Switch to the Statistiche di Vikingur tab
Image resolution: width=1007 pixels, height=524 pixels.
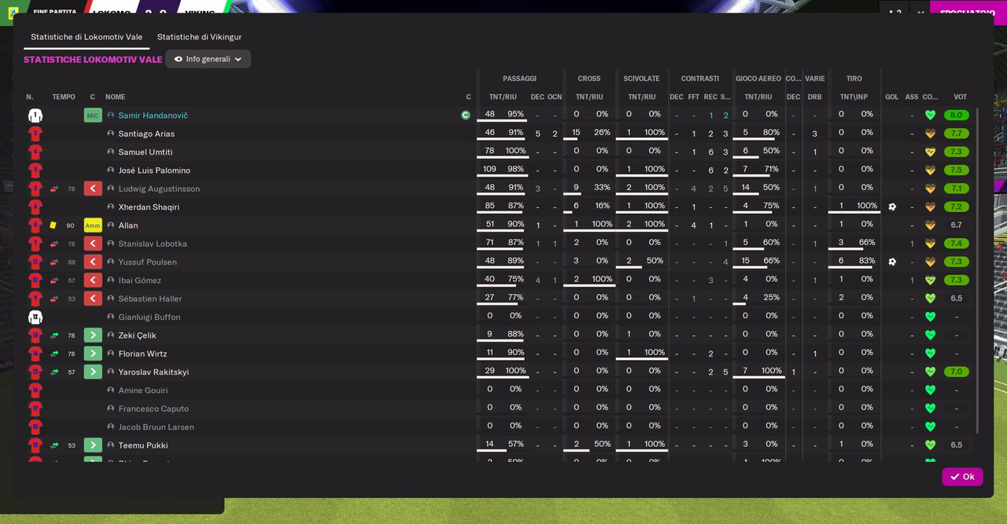(x=199, y=37)
